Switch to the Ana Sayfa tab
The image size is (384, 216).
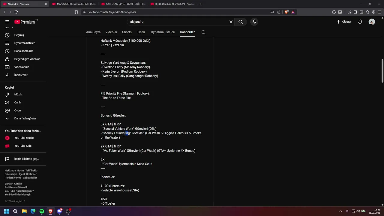coord(93,32)
